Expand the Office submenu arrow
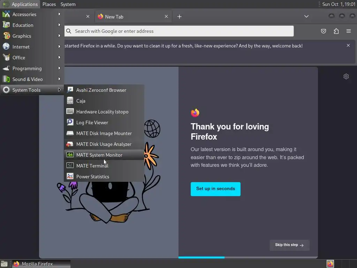357x268 pixels. [59, 58]
